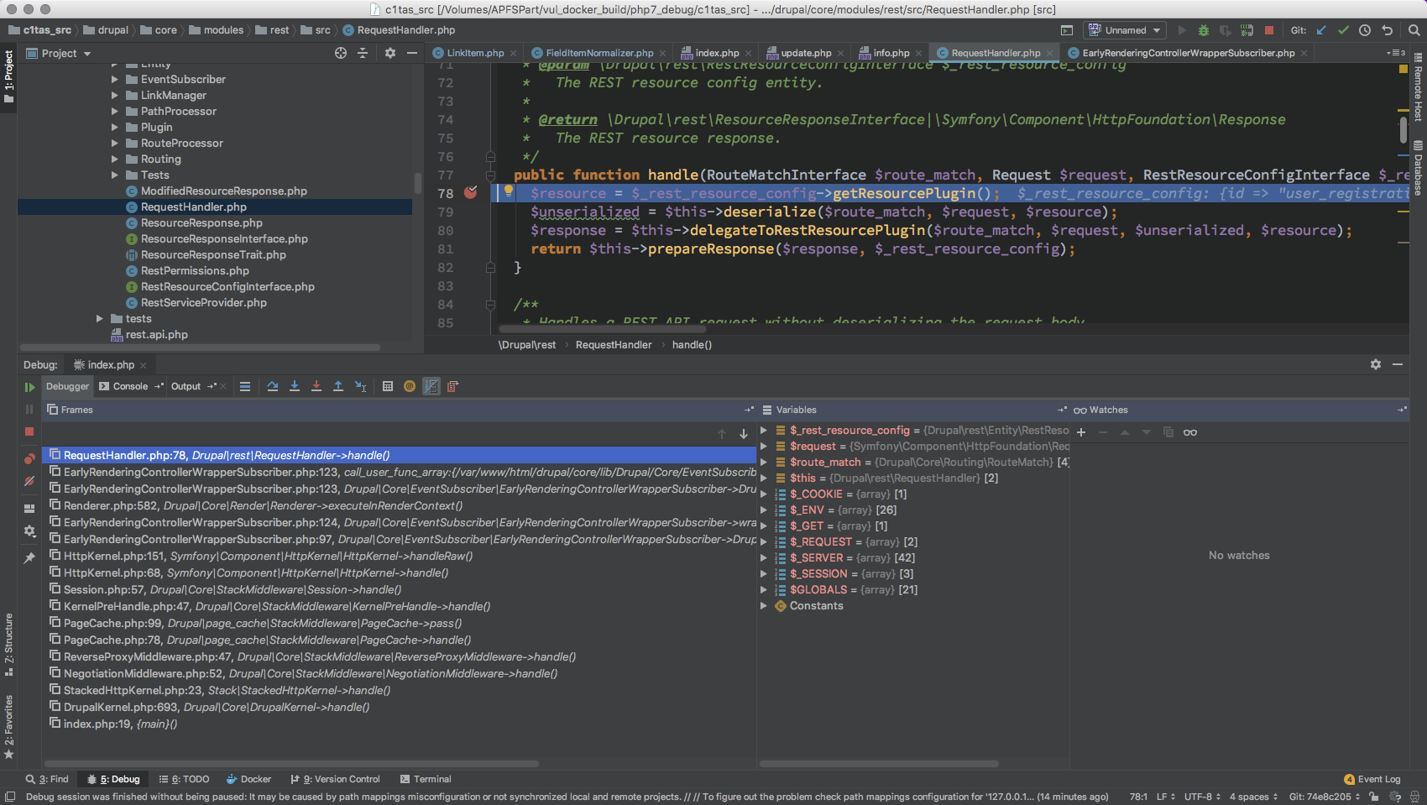Click the Step Into debugger icon
Viewport: 1427px width, 805px height.
tap(295, 386)
